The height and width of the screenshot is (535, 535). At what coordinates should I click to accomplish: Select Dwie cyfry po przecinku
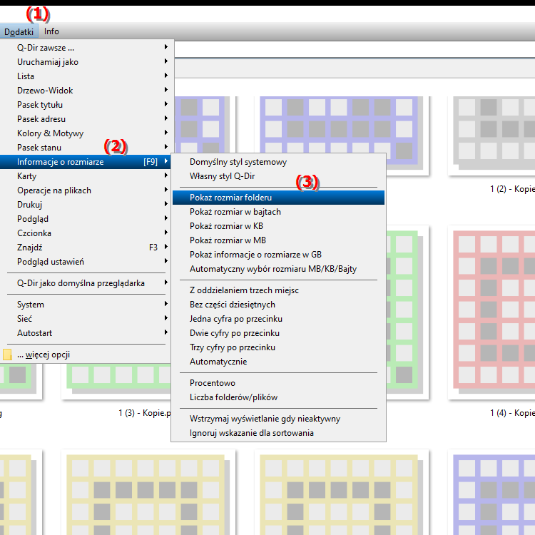(278, 333)
